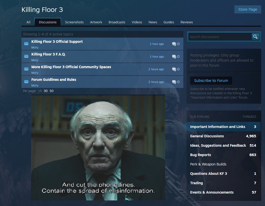Click envelope icon for Forum Guidlines and Rules
Screen dimensions: 265x206
click(26, 82)
